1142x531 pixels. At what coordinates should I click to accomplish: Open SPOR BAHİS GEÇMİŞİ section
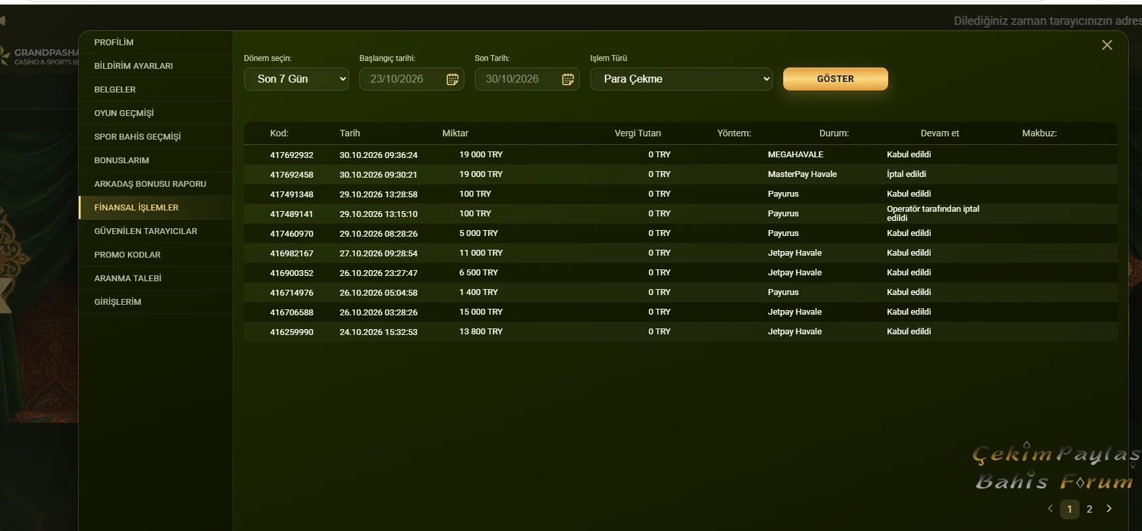155,137
